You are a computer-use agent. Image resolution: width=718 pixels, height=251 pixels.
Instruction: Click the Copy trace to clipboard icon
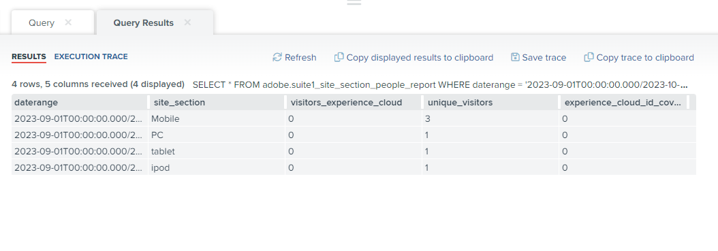589,57
